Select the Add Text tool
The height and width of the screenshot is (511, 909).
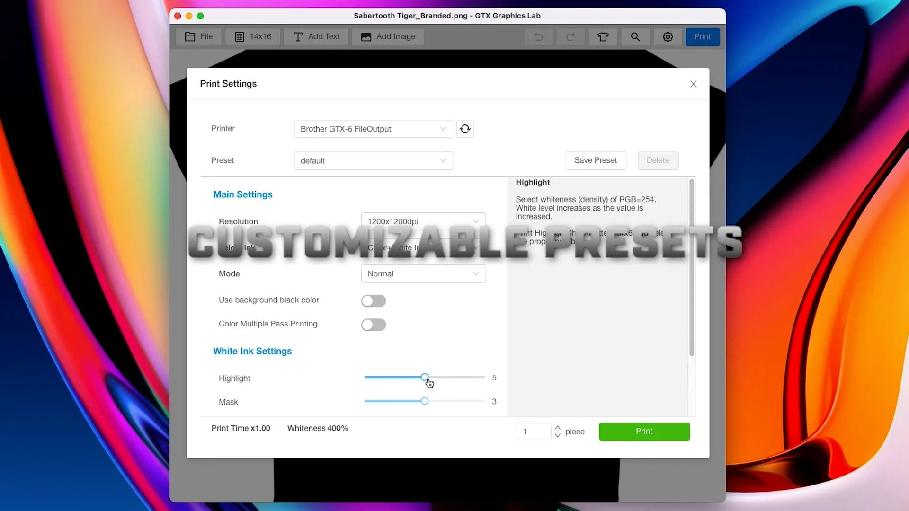click(x=316, y=36)
